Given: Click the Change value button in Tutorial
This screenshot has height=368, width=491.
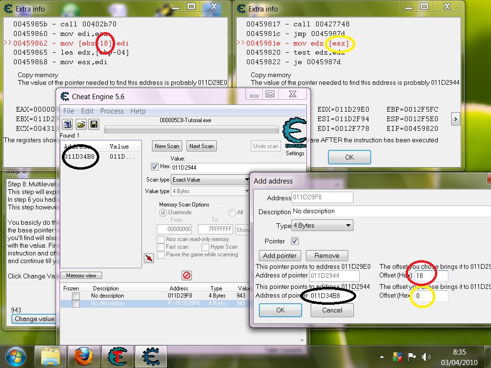Looking at the screenshot, I should (x=34, y=319).
